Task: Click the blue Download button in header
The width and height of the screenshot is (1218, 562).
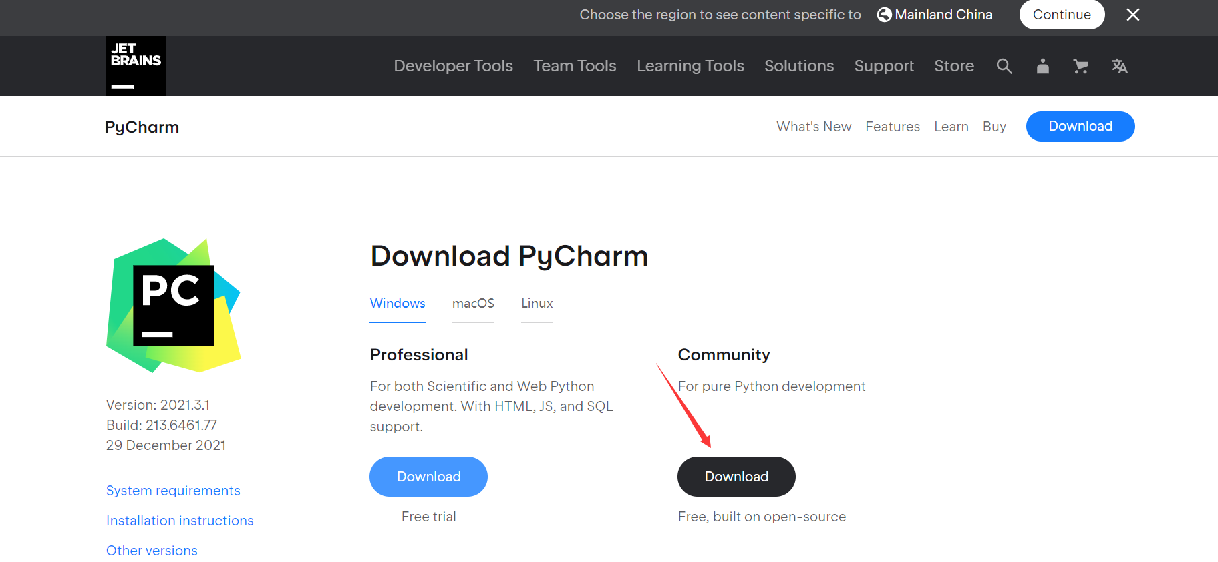Action: tap(1080, 126)
